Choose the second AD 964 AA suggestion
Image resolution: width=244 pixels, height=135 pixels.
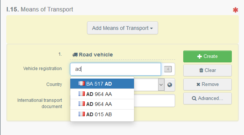102,104
